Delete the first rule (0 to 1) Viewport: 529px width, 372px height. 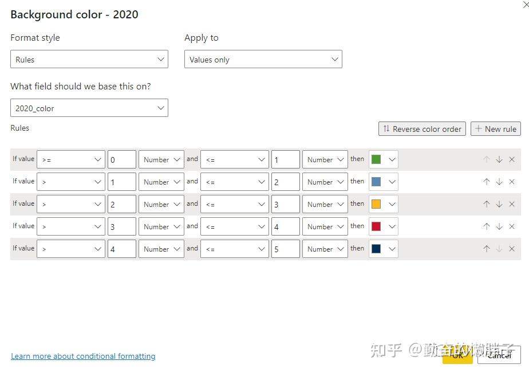[512, 159]
